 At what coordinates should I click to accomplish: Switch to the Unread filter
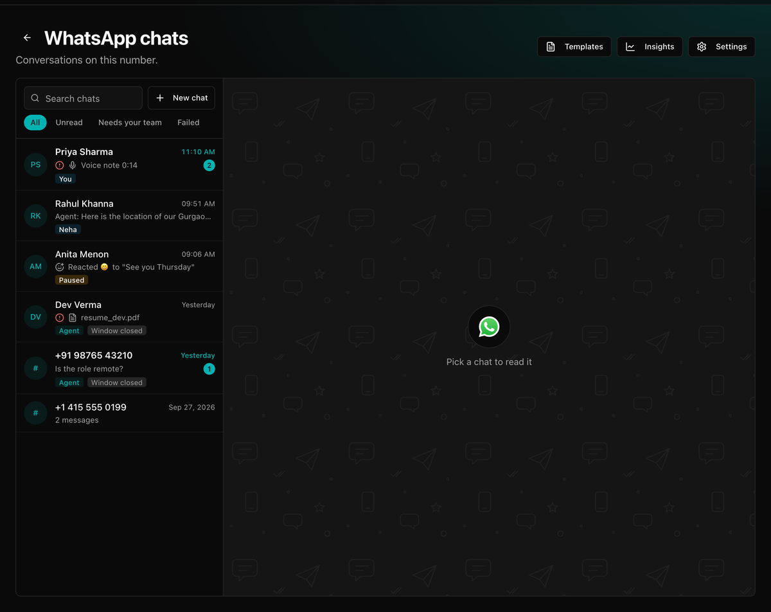coord(69,122)
